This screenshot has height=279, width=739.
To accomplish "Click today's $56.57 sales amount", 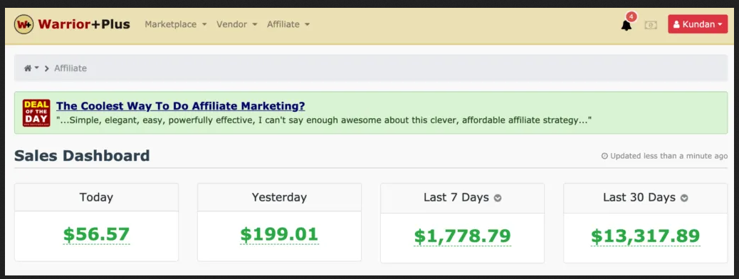I will coord(97,235).
